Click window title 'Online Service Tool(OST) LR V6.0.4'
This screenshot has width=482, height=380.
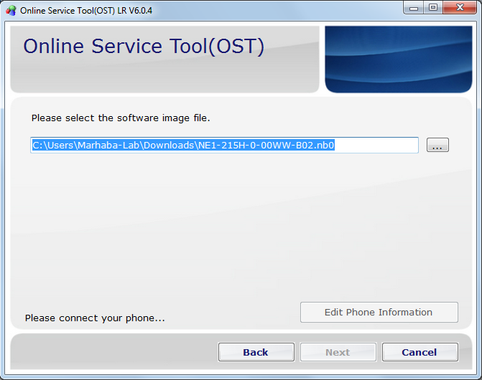tap(86, 11)
